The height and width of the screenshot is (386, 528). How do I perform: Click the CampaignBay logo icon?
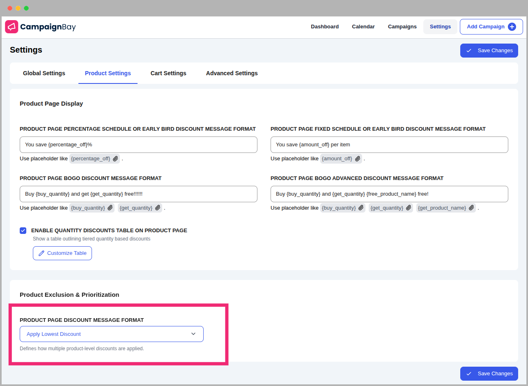(x=11, y=26)
